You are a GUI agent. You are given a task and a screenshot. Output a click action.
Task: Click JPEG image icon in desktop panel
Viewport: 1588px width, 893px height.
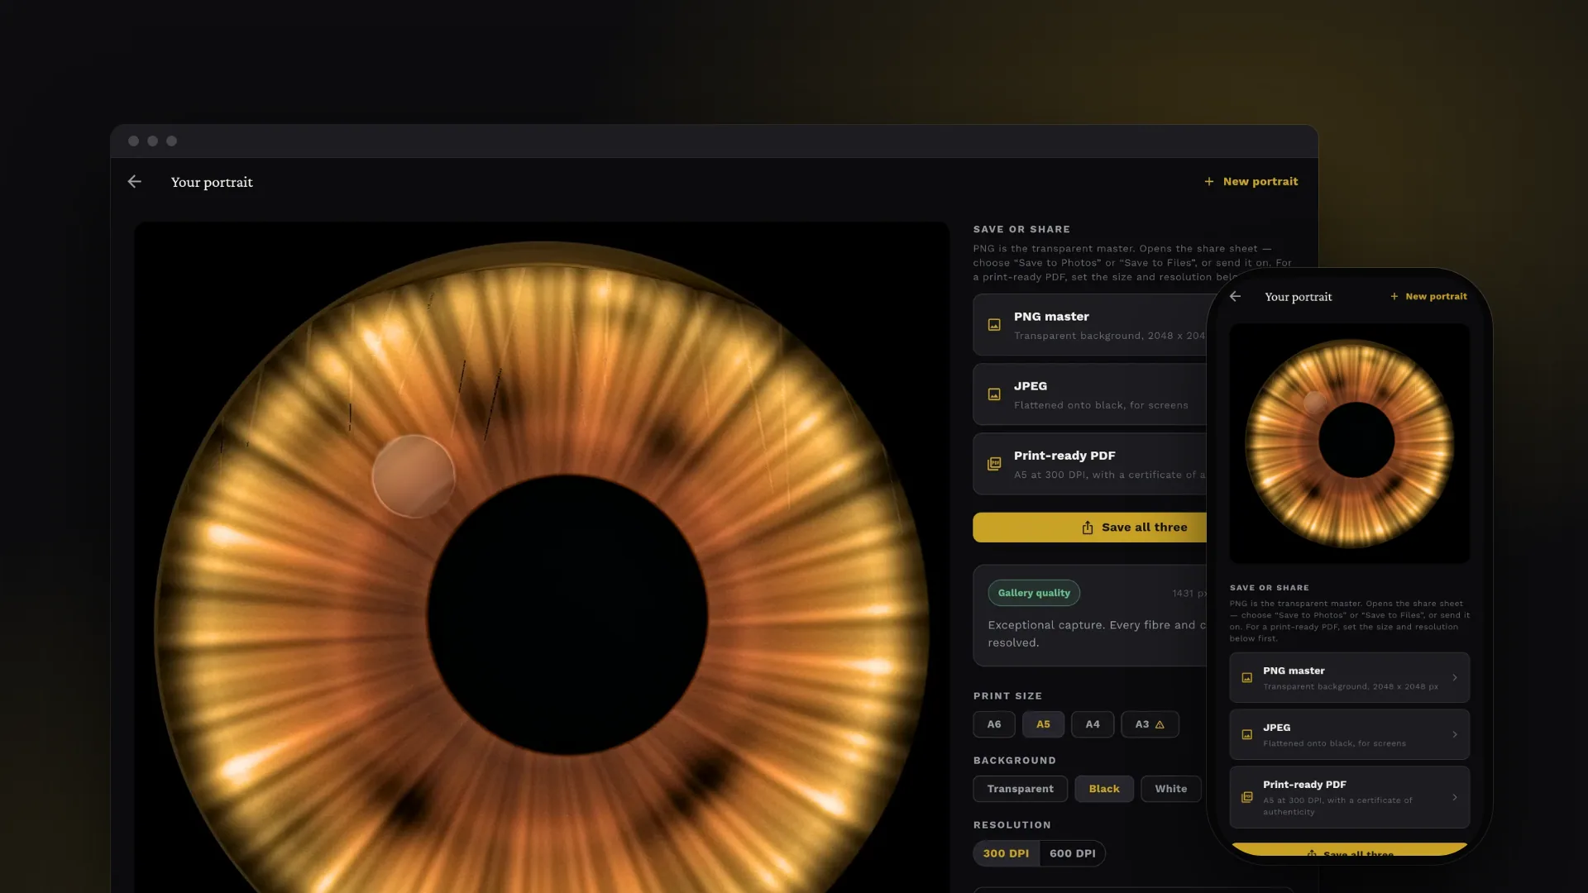[994, 394]
